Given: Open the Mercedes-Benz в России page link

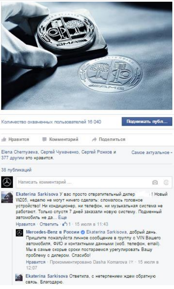Looking at the screenshot, I should 53,232.
